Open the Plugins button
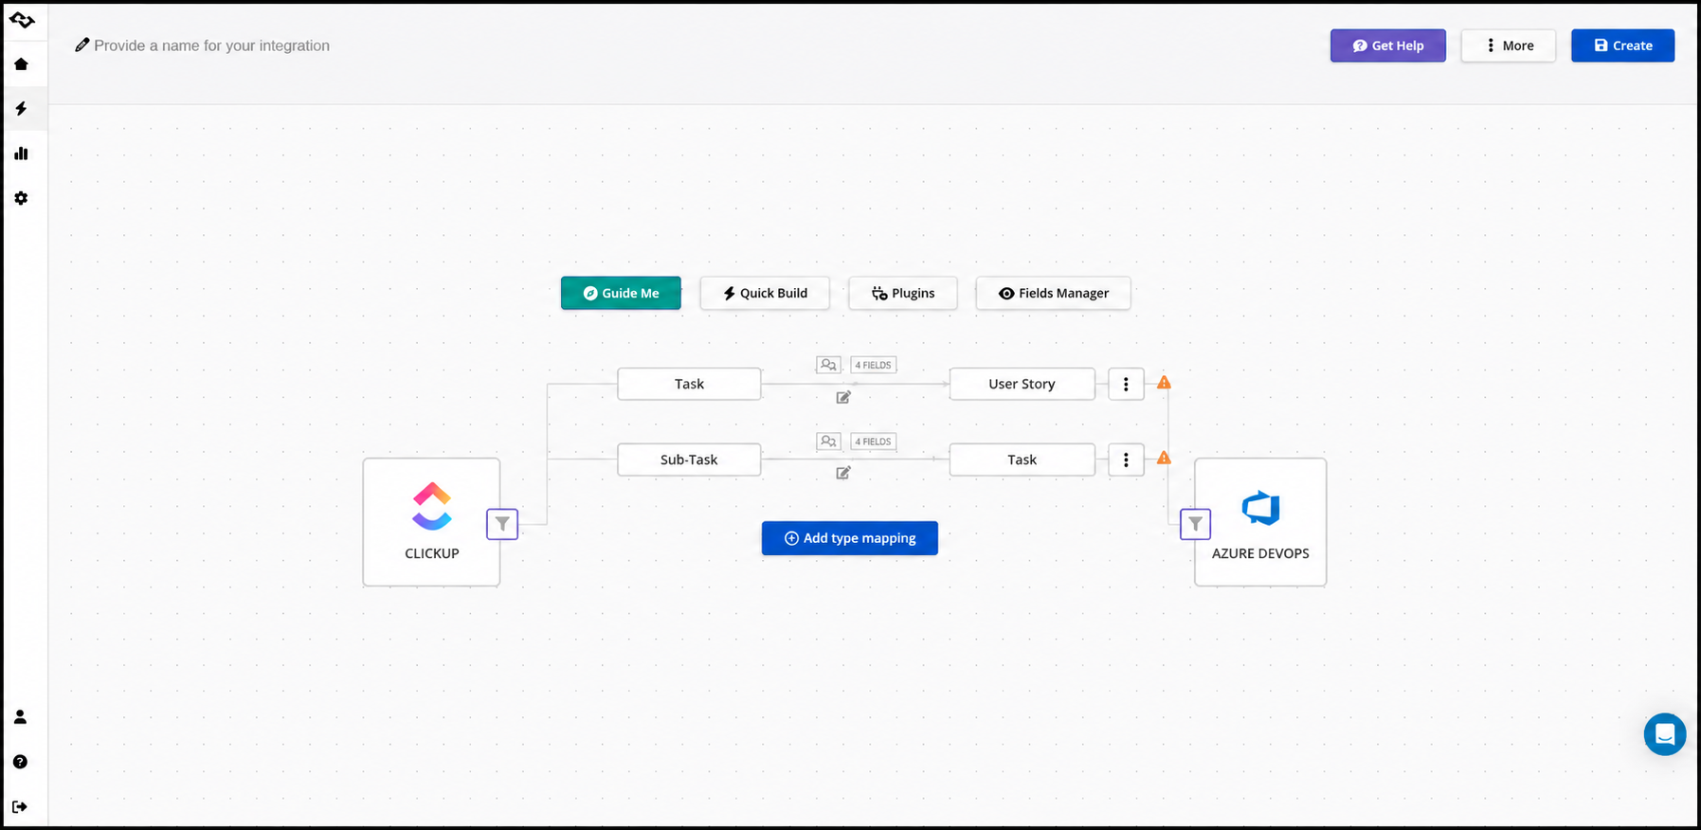 [x=903, y=293]
